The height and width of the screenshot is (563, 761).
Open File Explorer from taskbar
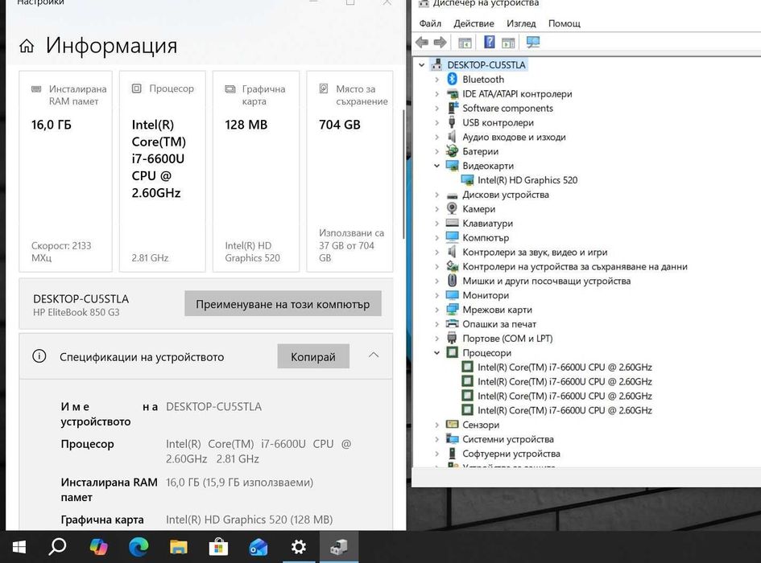coord(179,547)
